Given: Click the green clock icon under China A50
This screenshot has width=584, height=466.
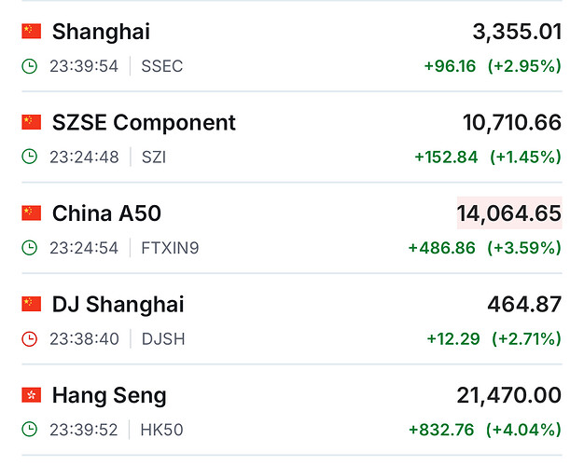Looking at the screenshot, I should [30, 248].
